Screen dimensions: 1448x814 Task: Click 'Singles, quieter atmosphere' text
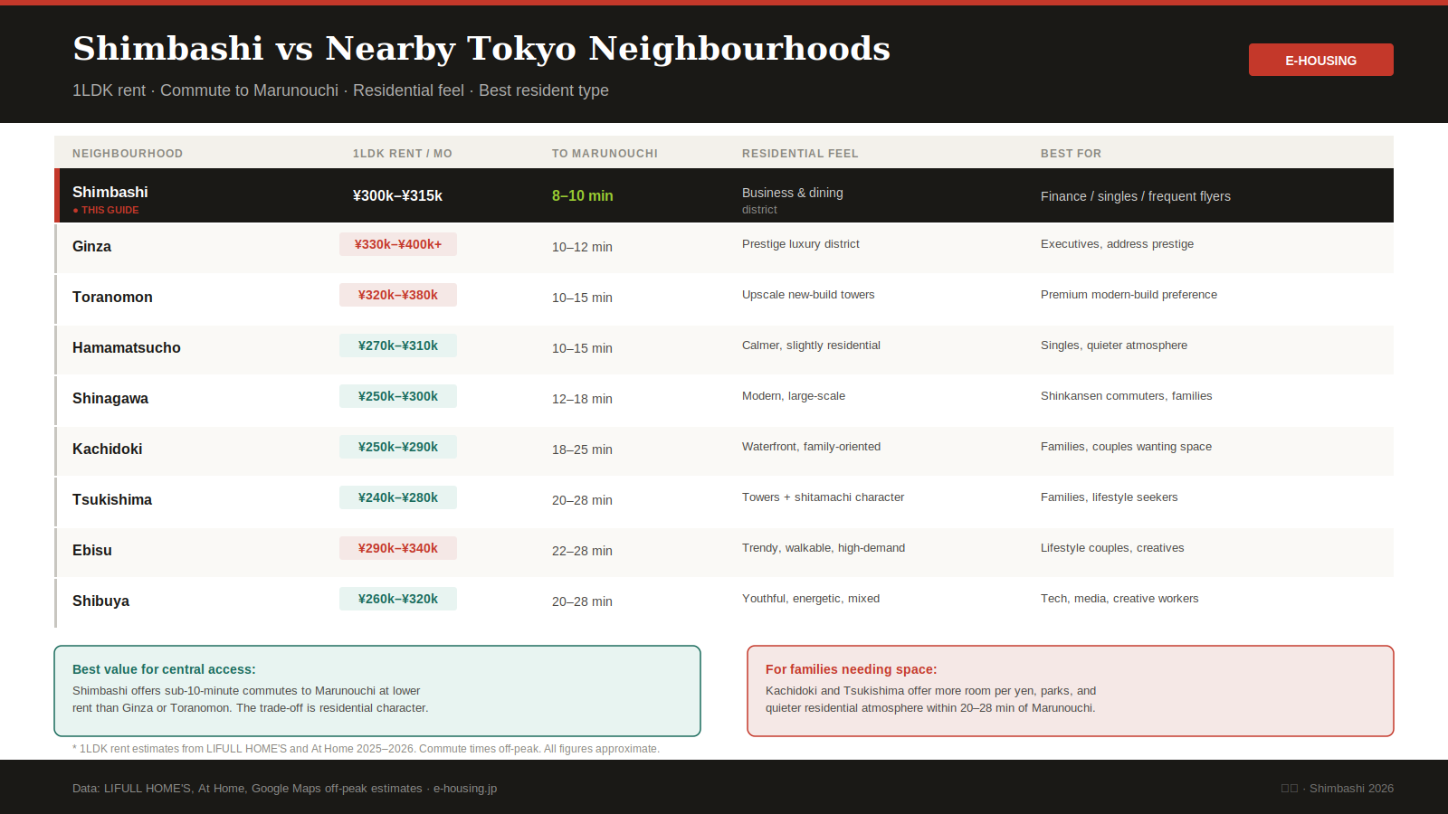(1114, 345)
